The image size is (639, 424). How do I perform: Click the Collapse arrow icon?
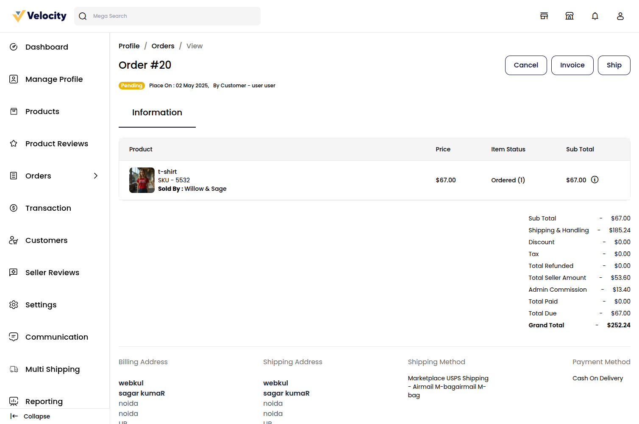click(x=14, y=416)
